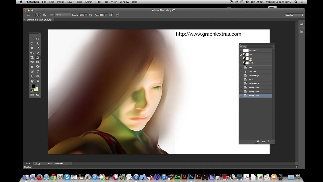Reset default foreground and background colors
The height and width of the screenshot is (182, 323).
click(x=32, y=90)
